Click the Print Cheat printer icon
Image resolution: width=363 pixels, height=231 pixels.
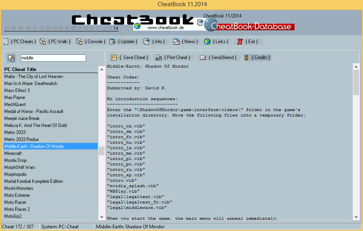click(159, 57)
